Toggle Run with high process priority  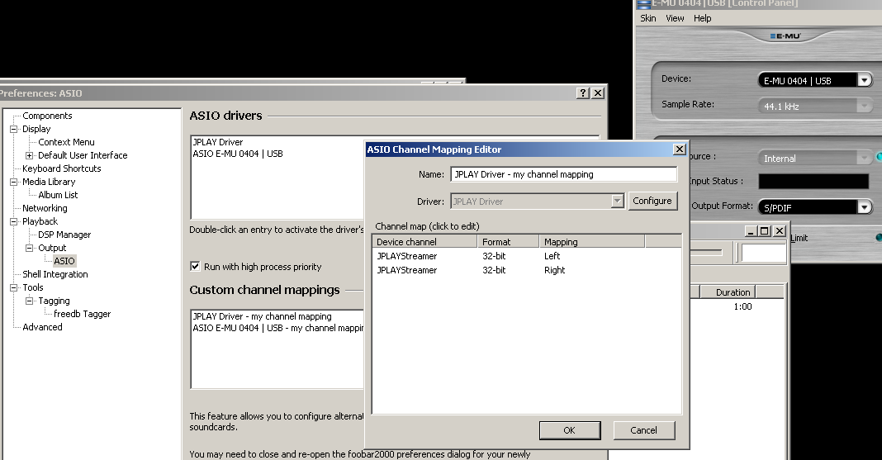pyautogui.click(x=195, y=267)
